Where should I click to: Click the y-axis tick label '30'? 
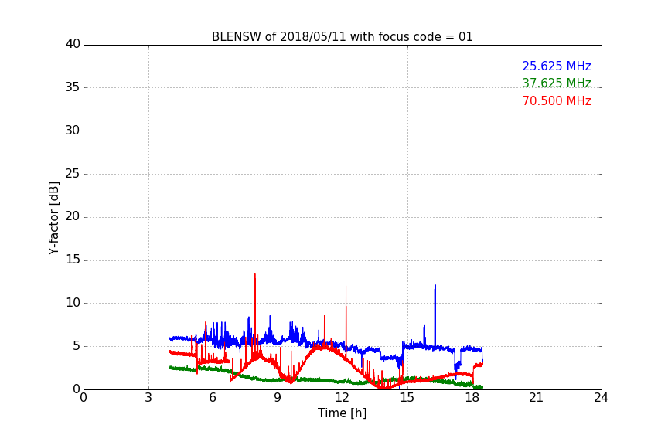pos(73,131)
